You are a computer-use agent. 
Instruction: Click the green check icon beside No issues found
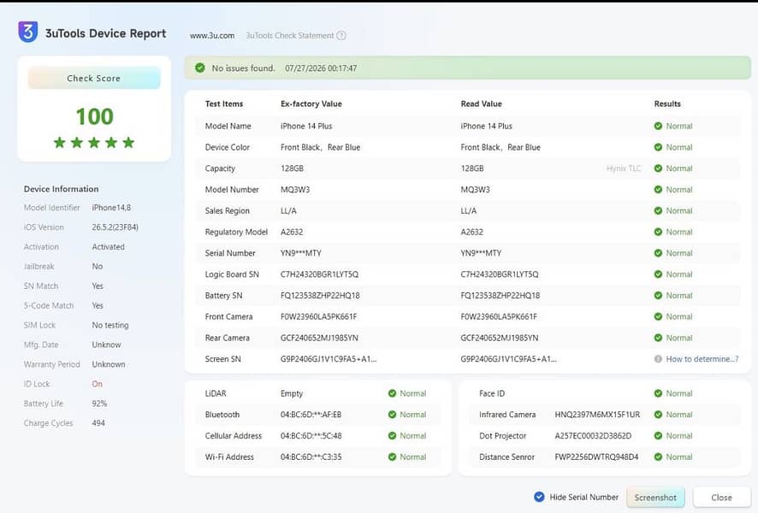[200, 68]
